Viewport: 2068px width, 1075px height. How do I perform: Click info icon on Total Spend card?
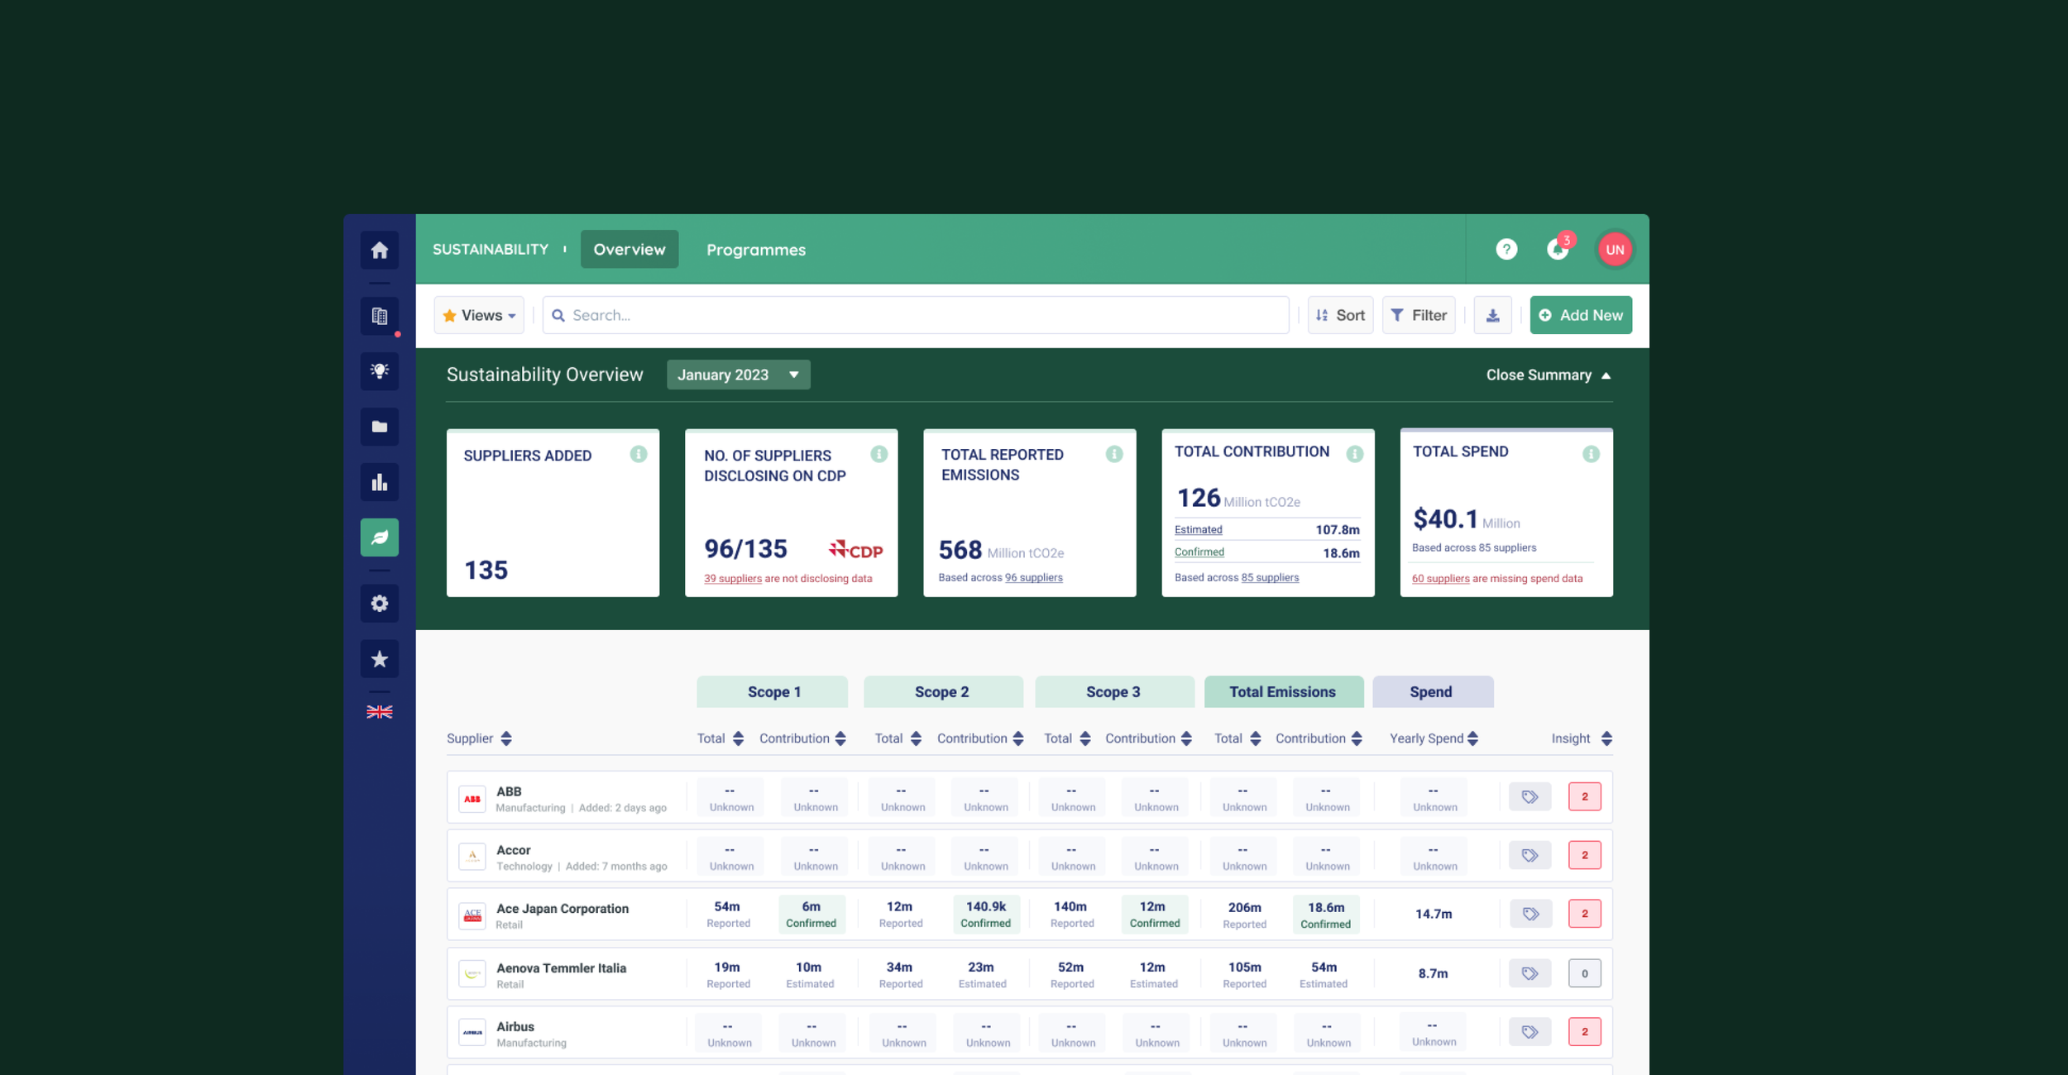tap(1590, 454)
